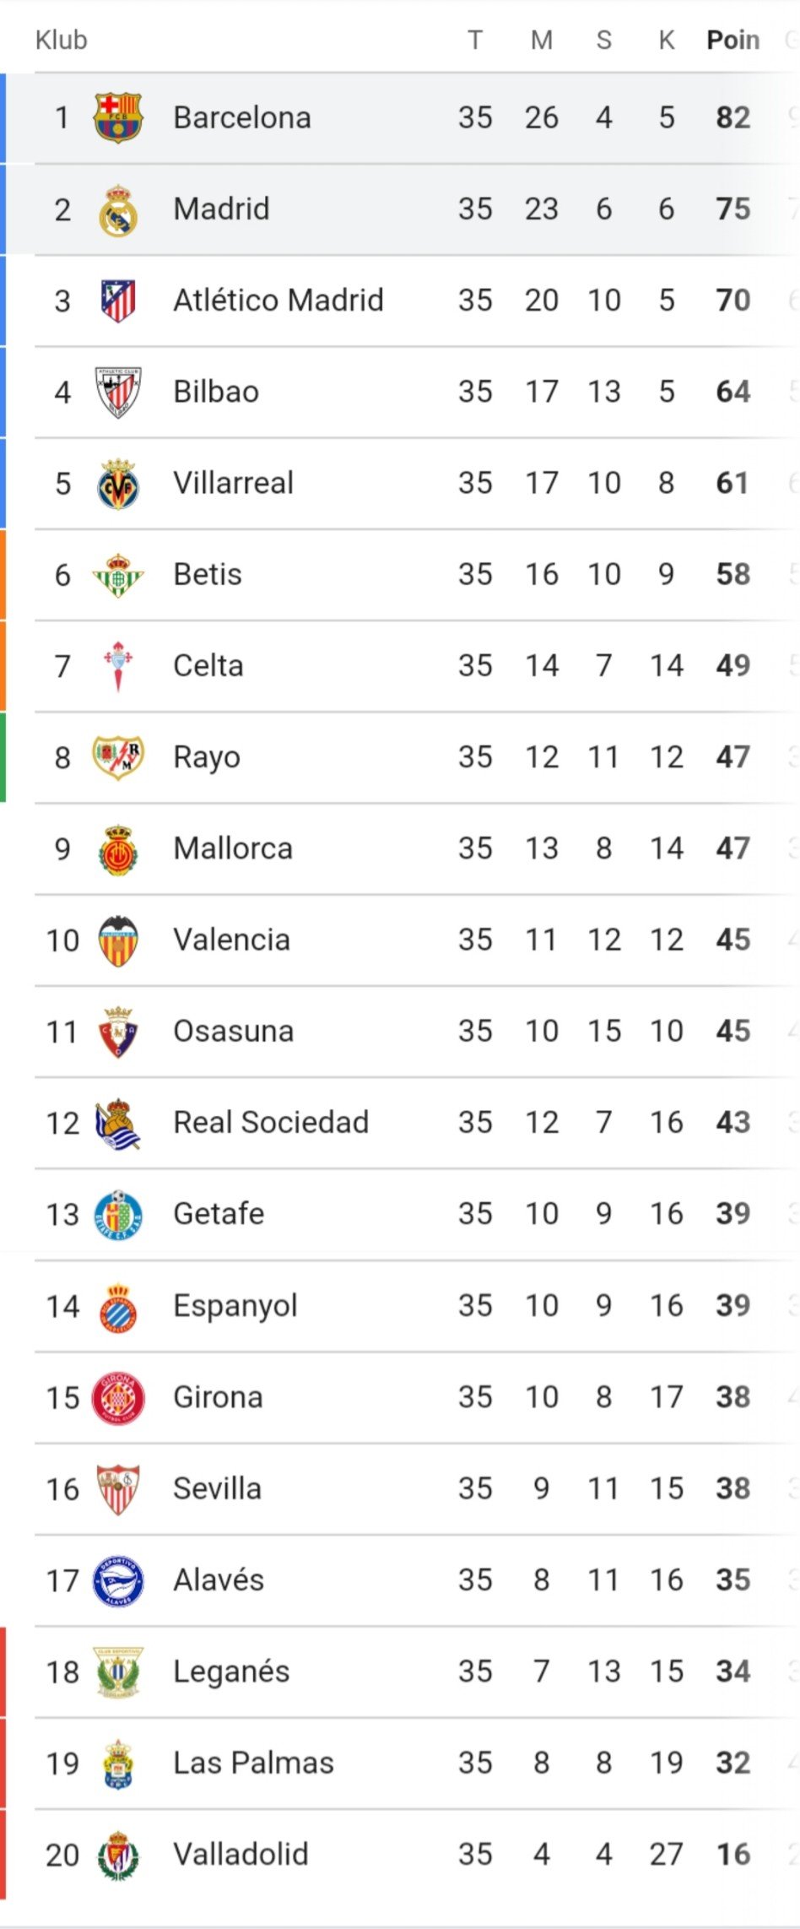Select the Girona round red logo
The height and width of the screenshot is (1929, 800).
[118, 1398]
